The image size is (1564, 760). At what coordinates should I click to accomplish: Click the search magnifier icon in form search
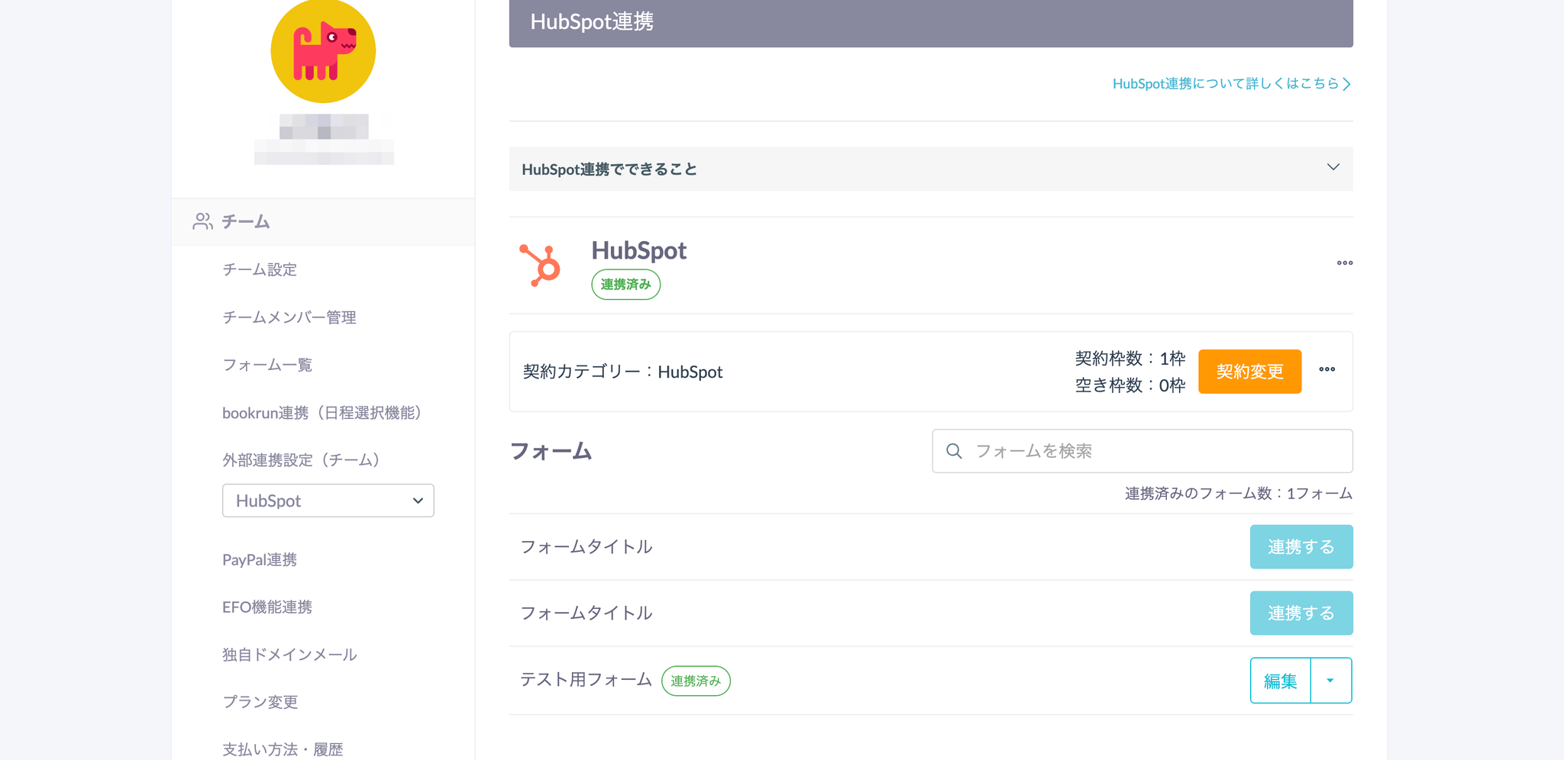[954, 451]
